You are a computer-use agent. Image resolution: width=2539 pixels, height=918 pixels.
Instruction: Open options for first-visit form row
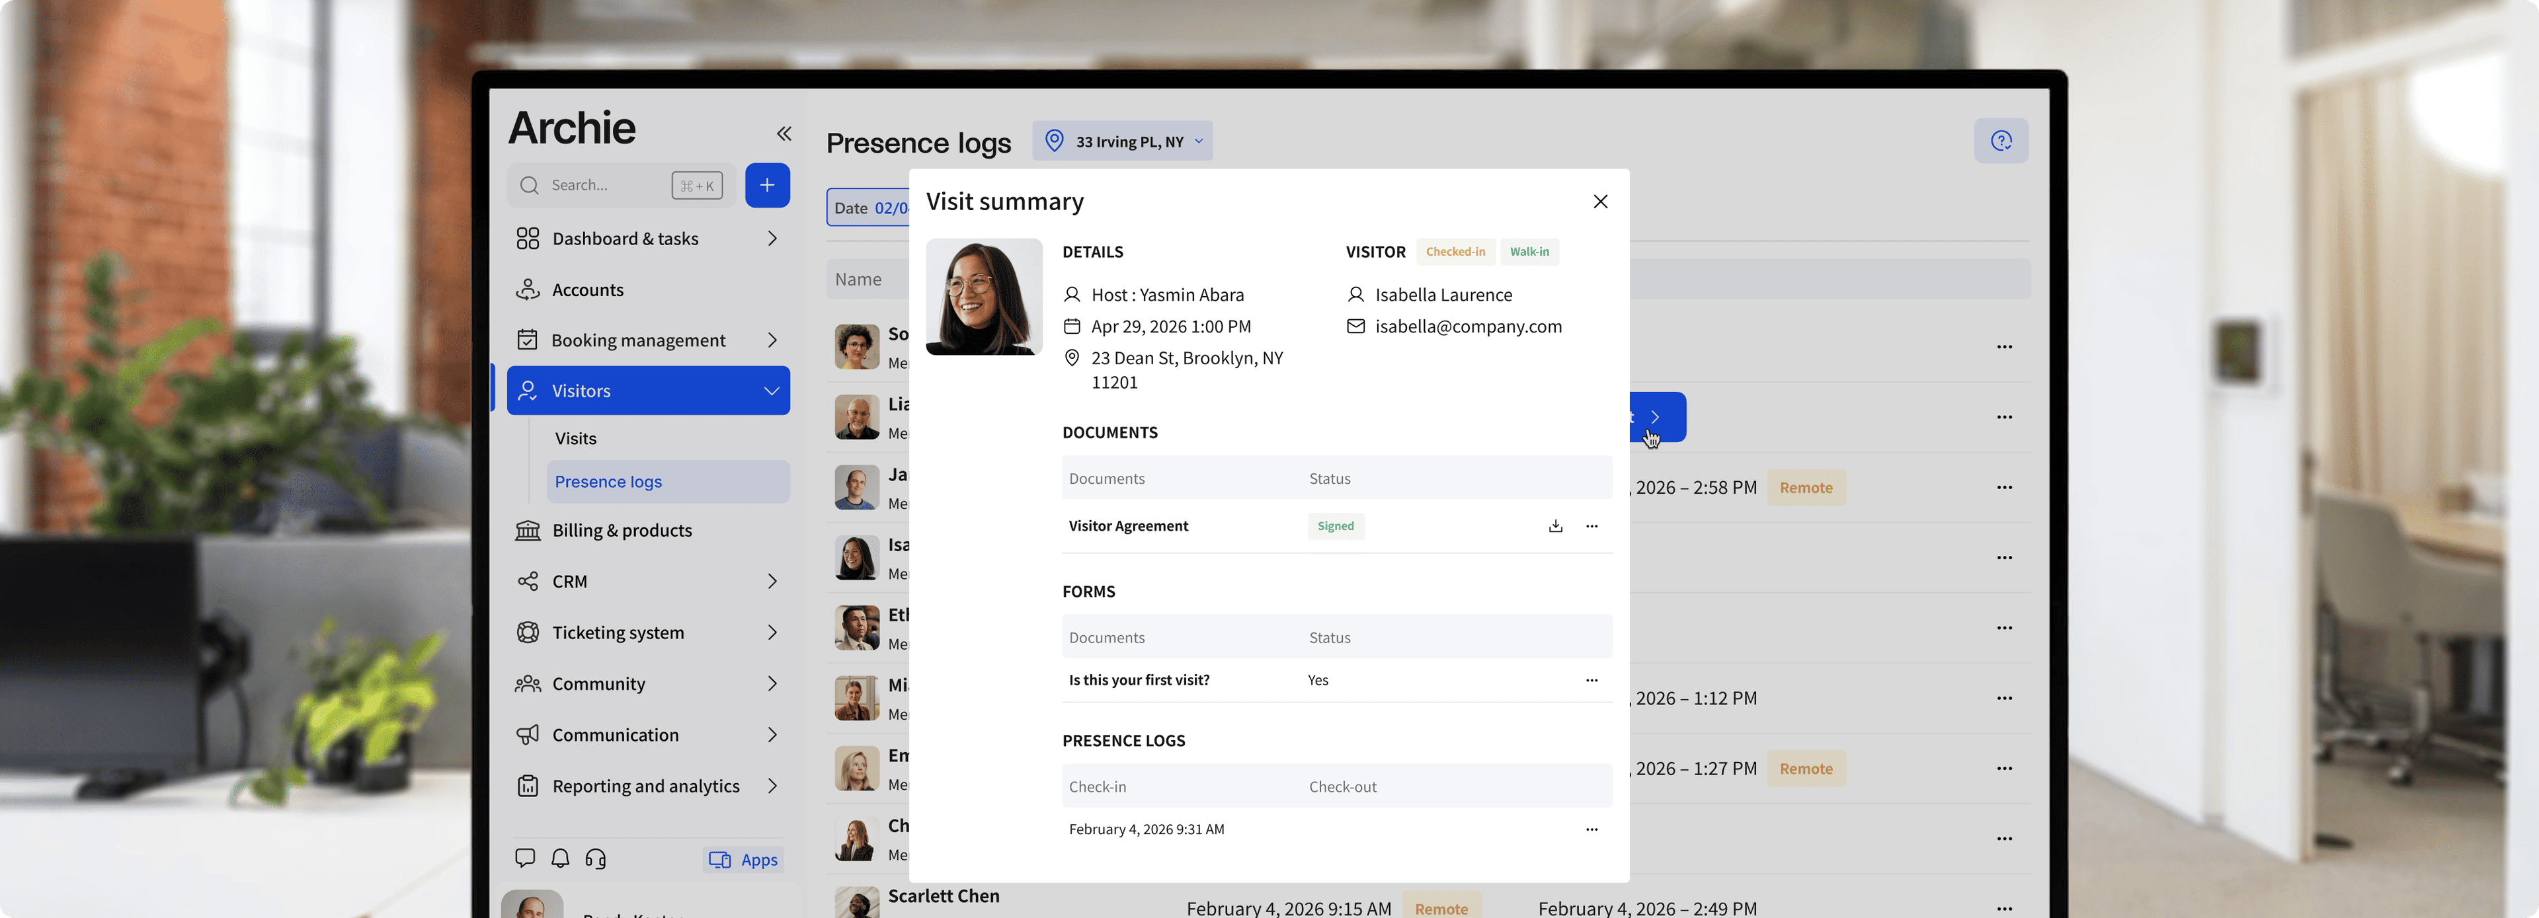click(x=1592, y=681)
